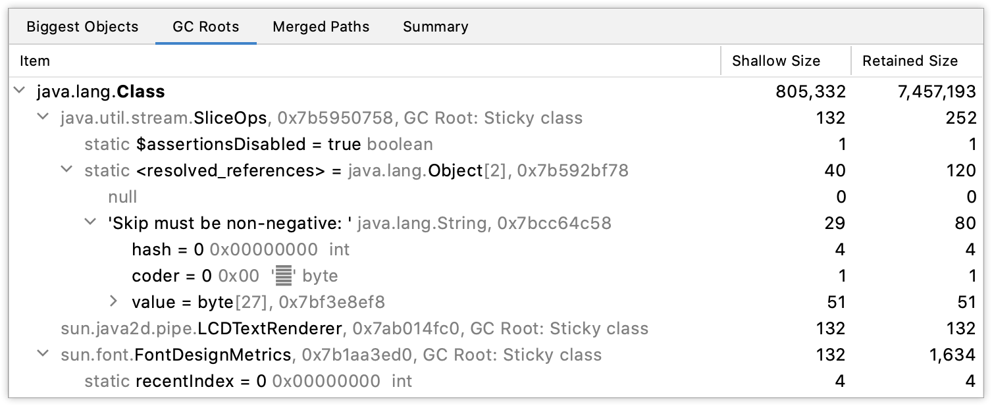
Task: Collapse the resolved_references object array node
Action: 65,170
